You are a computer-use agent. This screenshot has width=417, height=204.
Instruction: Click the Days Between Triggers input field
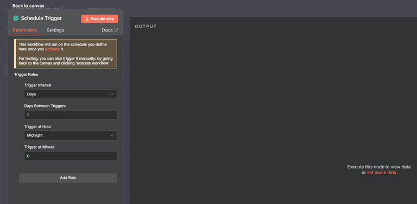(71, 115)
